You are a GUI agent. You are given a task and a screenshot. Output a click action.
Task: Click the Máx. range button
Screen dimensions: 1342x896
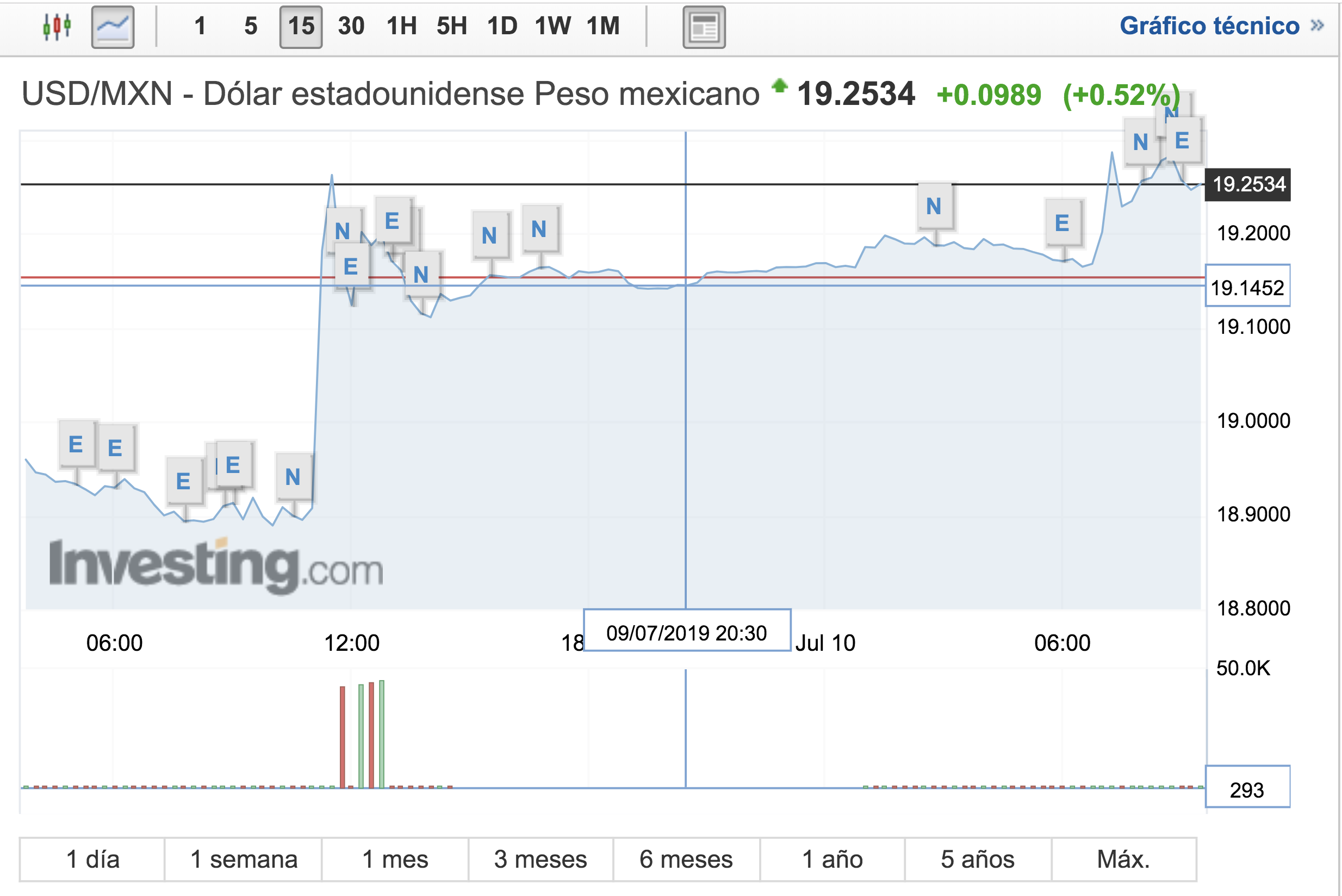tap(1123, 859)
